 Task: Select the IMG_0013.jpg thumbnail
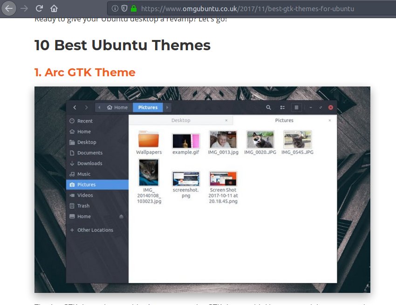223,139
